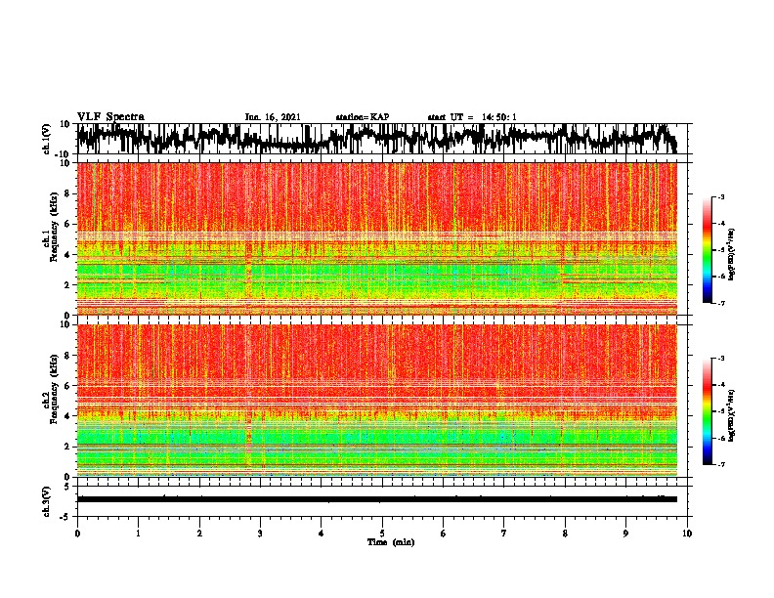Select the date text "Jan. 16, 2021"

coord(273,117)
